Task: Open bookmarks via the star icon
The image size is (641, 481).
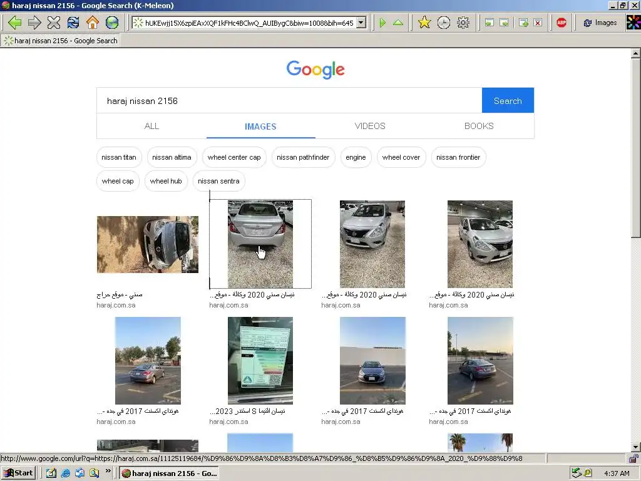Action: (424, 23)
